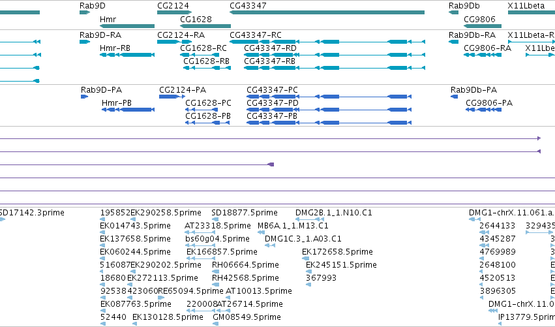Click transcript CG1628-RB label
555x327 pixels.
click(x=206, y=61)
